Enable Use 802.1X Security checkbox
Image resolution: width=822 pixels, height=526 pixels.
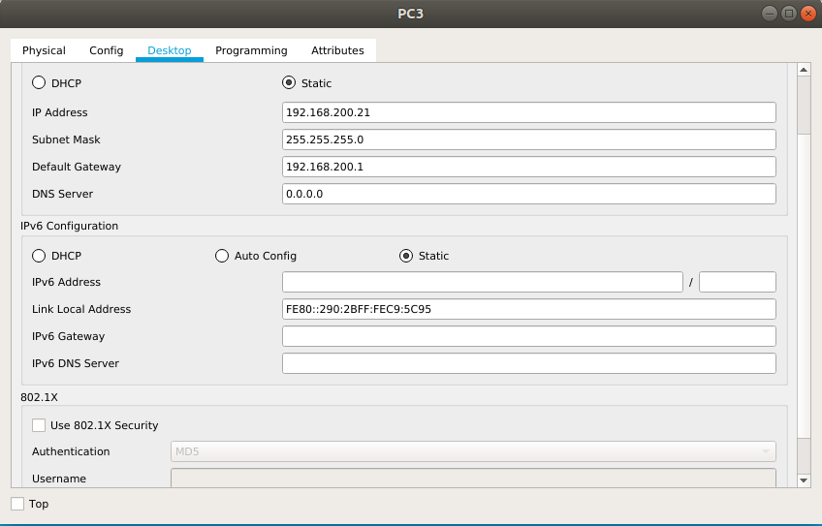(x=39, y=425)
